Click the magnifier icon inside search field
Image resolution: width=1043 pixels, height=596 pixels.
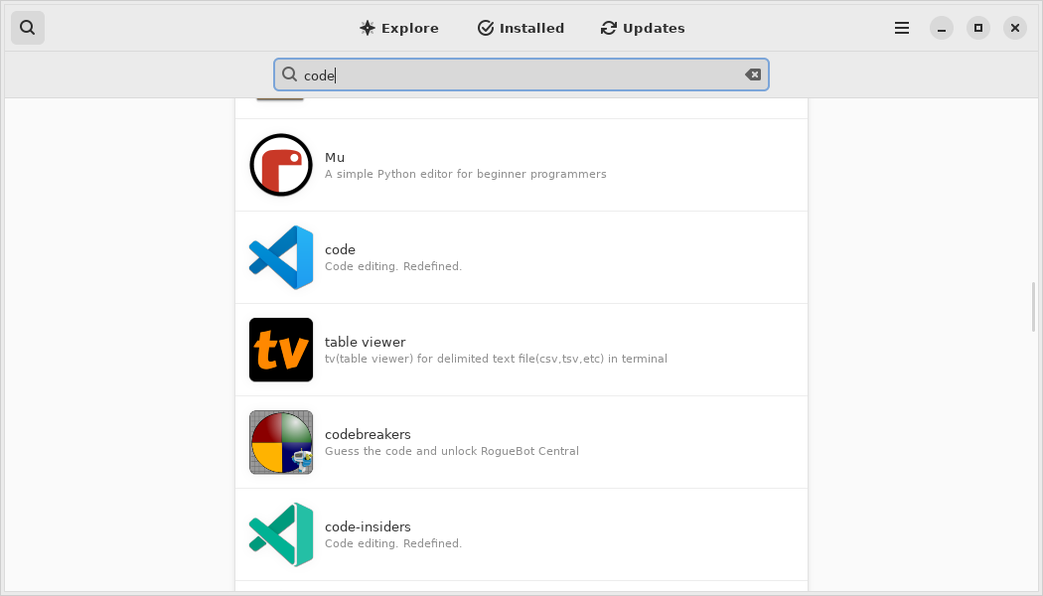click(x=289, y=74)
